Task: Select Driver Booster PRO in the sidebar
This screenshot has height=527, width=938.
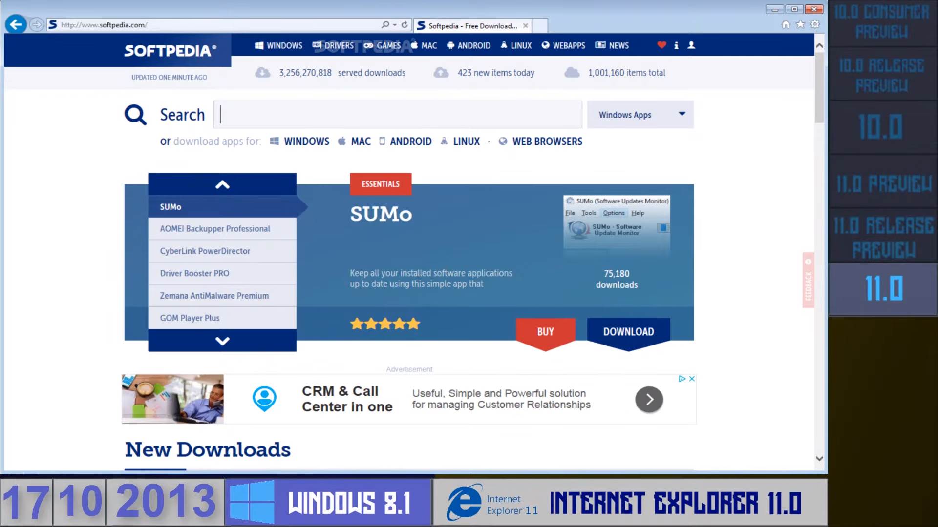Action: 194,273
